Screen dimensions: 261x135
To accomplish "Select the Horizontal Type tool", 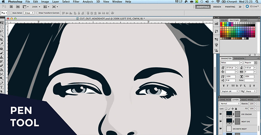I will tap(2, 87).
